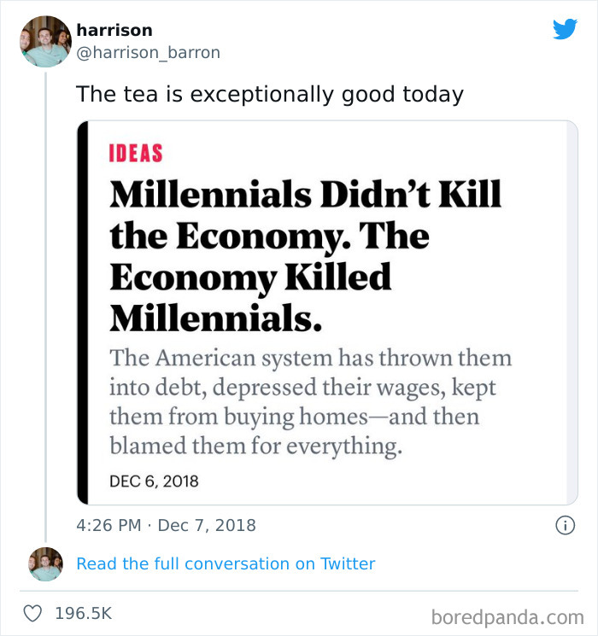Click the small avatar beside conversation link
The image size is (598, 636).
pos(45,564)
